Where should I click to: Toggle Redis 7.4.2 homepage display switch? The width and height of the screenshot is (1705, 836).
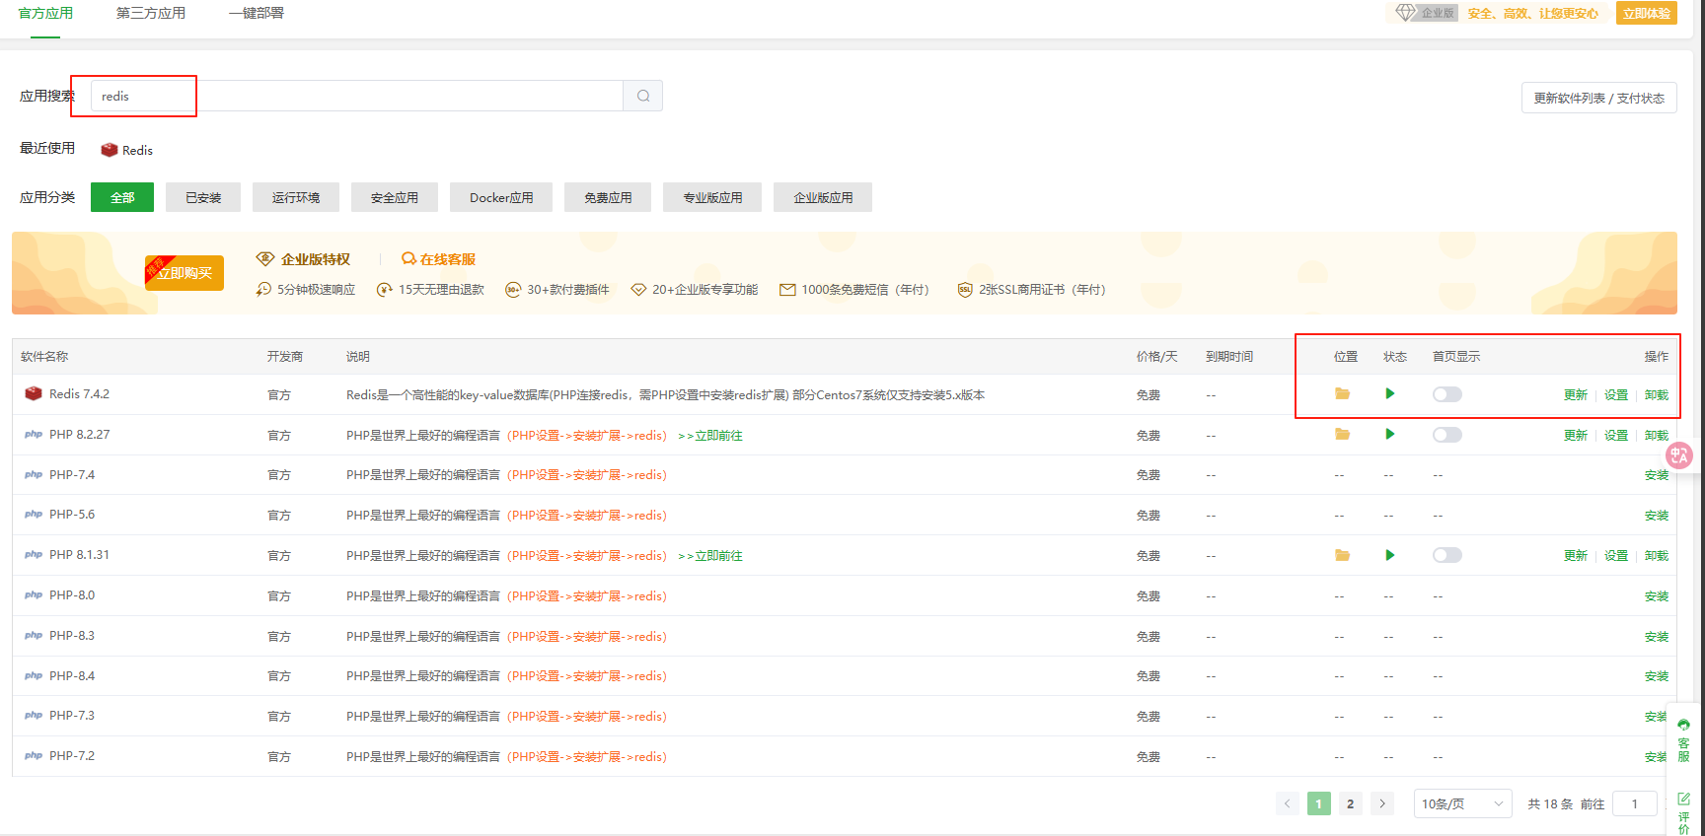(1447, 394)
